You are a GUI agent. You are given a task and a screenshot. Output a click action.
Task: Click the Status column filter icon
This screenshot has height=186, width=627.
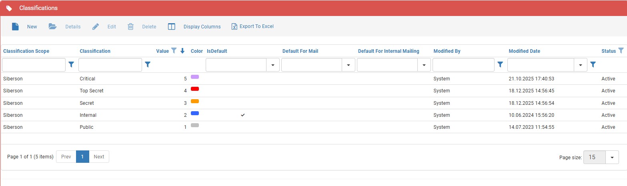click(621, 50)
